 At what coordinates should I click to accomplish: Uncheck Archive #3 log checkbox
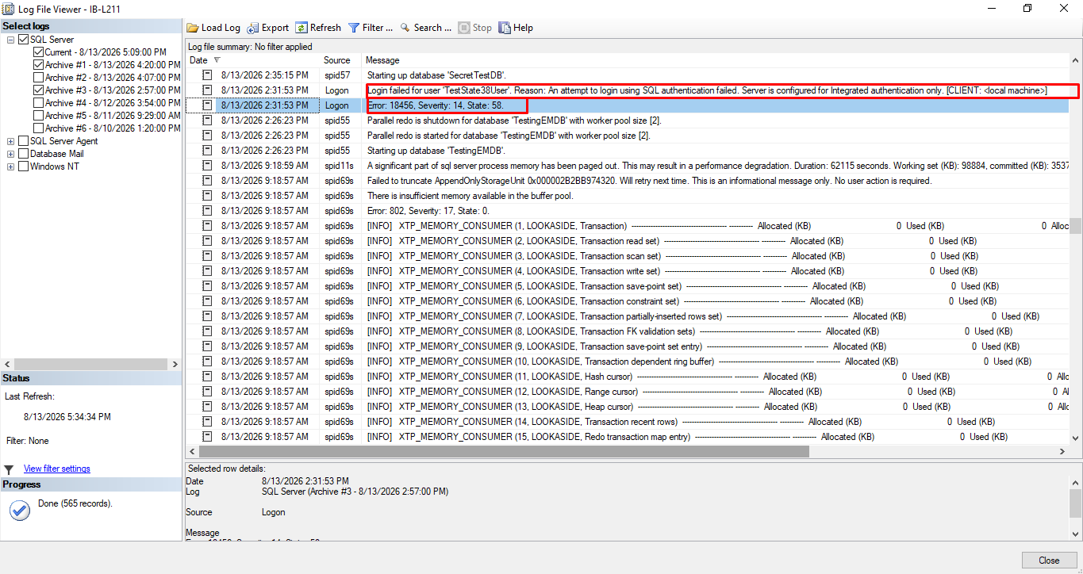38,90
